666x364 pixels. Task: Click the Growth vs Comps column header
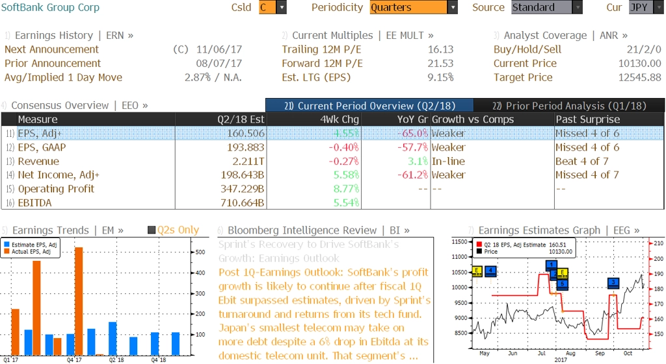pyautogui.click(x=492, y=119)
